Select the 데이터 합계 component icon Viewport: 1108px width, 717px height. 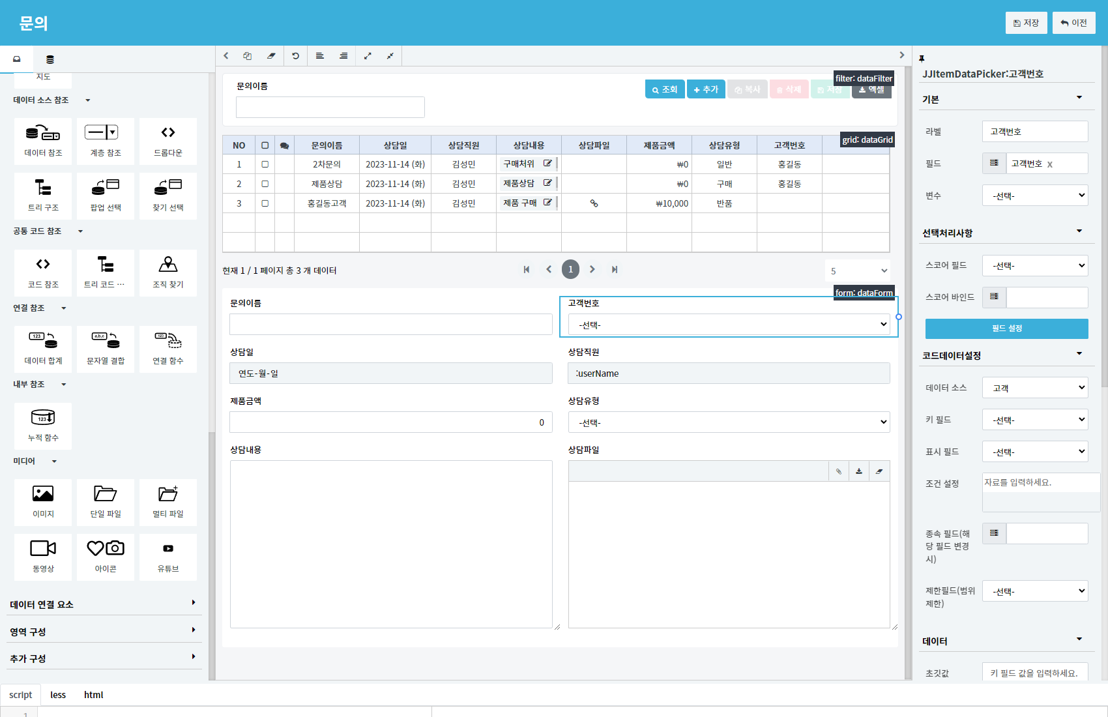(43, 349)
